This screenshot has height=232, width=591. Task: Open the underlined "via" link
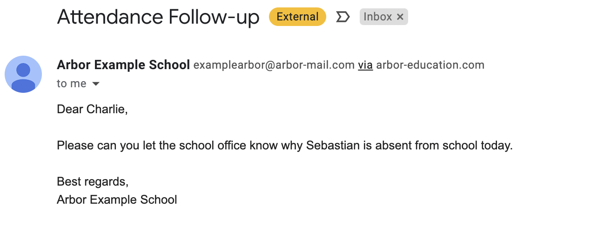(365, 65)
